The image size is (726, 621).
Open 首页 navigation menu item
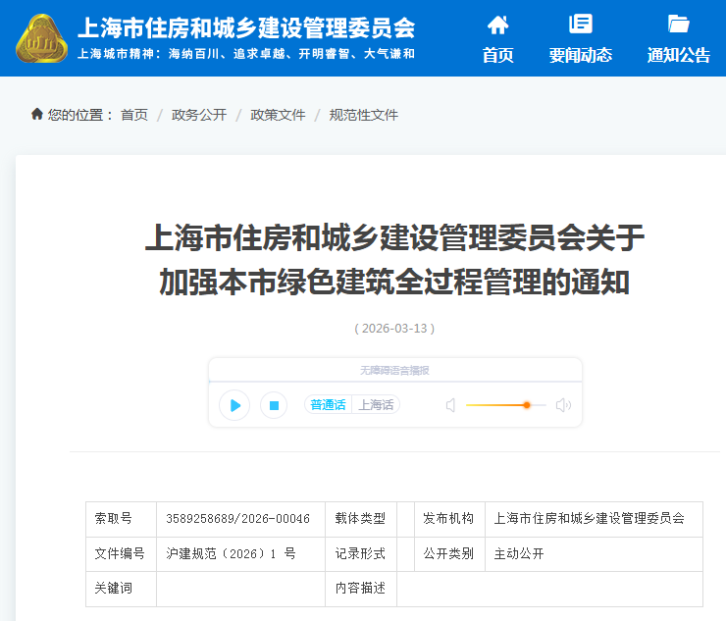pos(497,55)
